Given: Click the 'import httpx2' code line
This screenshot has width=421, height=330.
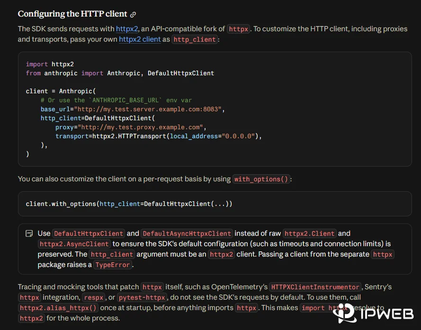Looking at the screenshot, I should click(50, 64).
